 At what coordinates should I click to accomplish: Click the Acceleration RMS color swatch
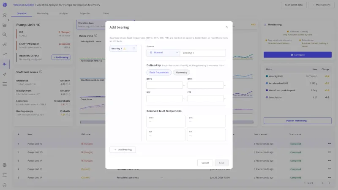[x=267, y=83]
